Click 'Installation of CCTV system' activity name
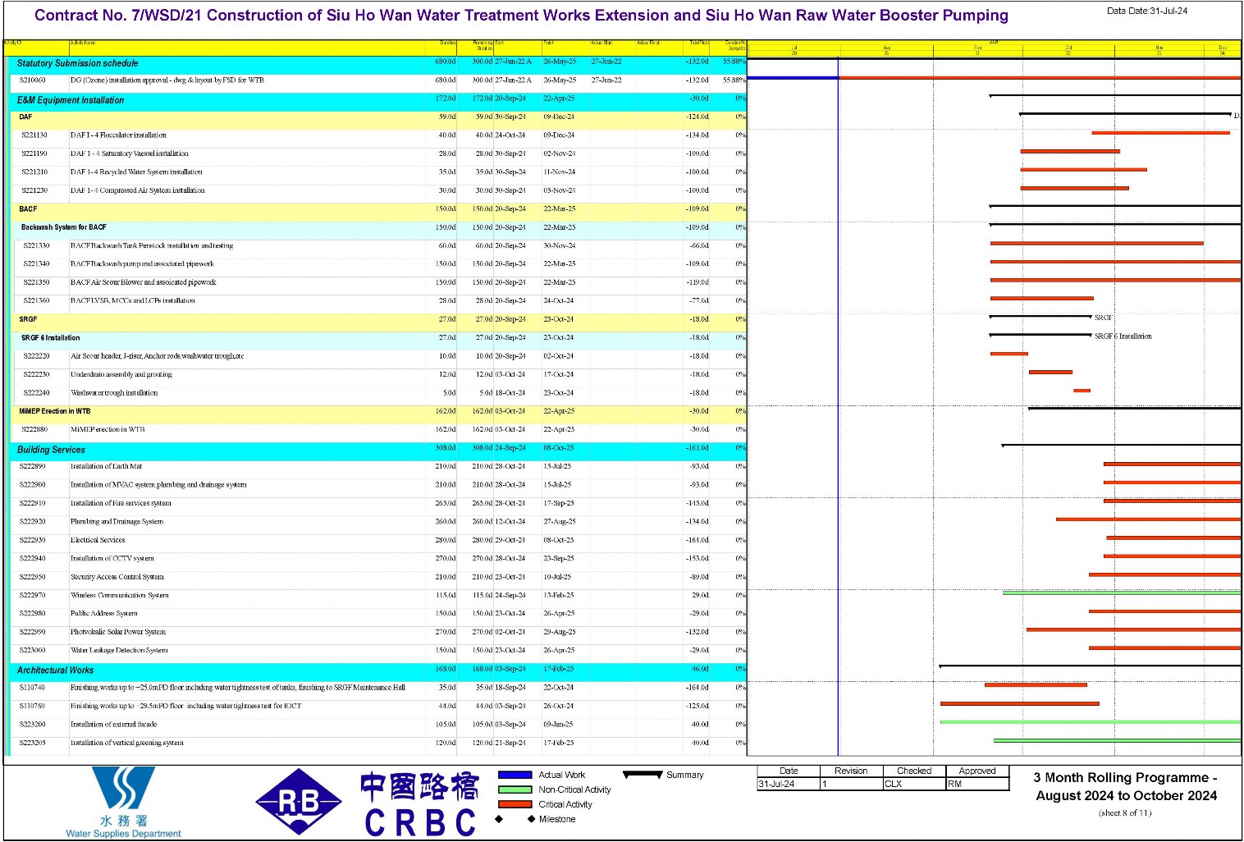 click(x=112, y=559)
